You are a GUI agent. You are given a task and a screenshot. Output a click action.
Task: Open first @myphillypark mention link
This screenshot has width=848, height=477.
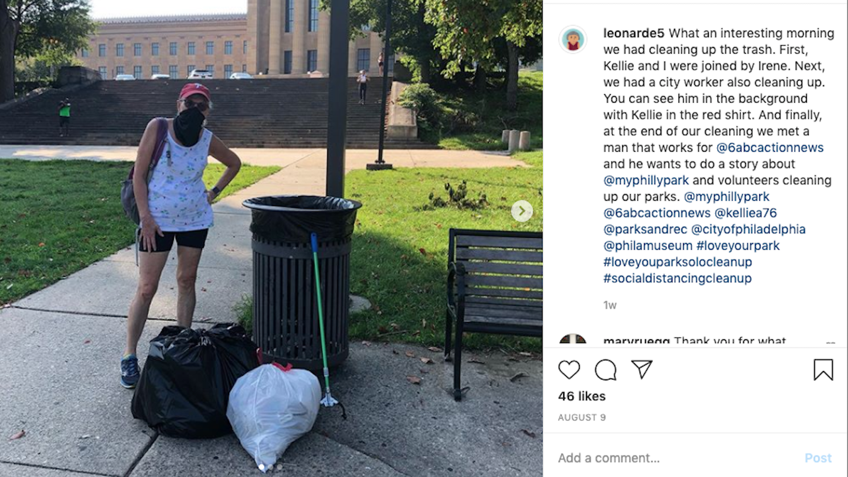coord(646,180)
